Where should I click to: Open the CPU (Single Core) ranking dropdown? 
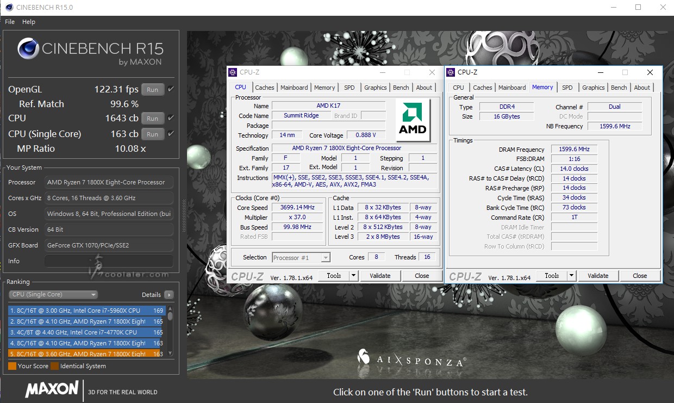tap(53, 294)
